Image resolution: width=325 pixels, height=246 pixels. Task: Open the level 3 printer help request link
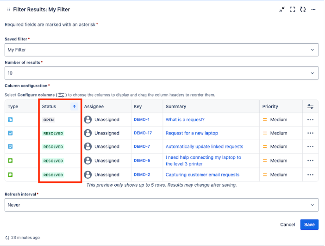click(x=203, y=161)
